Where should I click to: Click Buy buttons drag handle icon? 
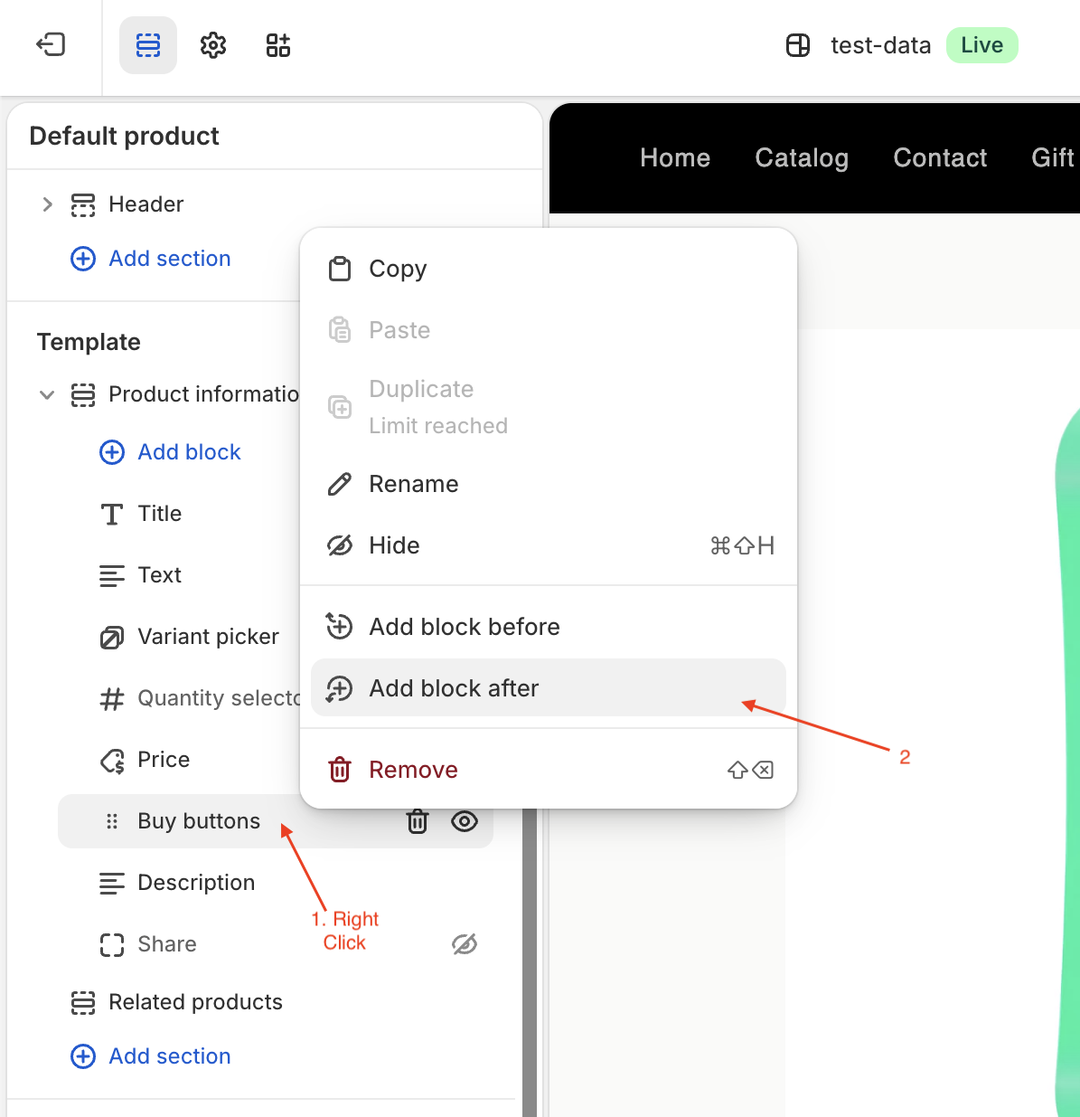coord(112,821)
